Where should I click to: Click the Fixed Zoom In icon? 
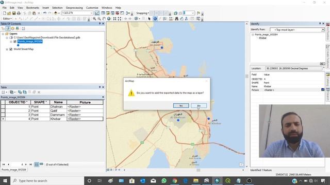[114, 18]
